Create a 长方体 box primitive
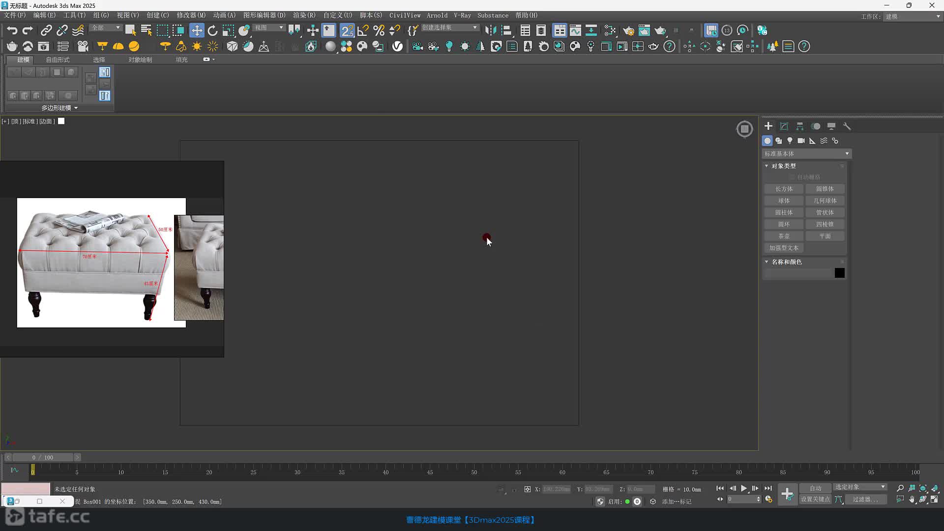The height and width of the screenshot is (531, 944). (x=784, y=189)
